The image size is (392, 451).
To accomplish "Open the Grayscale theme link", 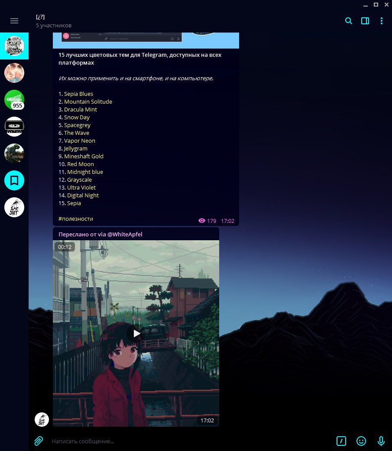I will [79, 180].
